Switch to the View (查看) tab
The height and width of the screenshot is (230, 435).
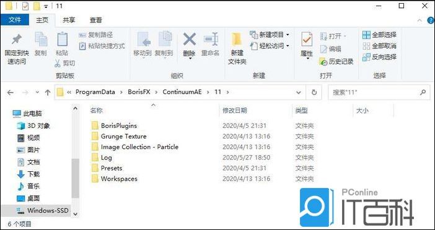(95, 20)
